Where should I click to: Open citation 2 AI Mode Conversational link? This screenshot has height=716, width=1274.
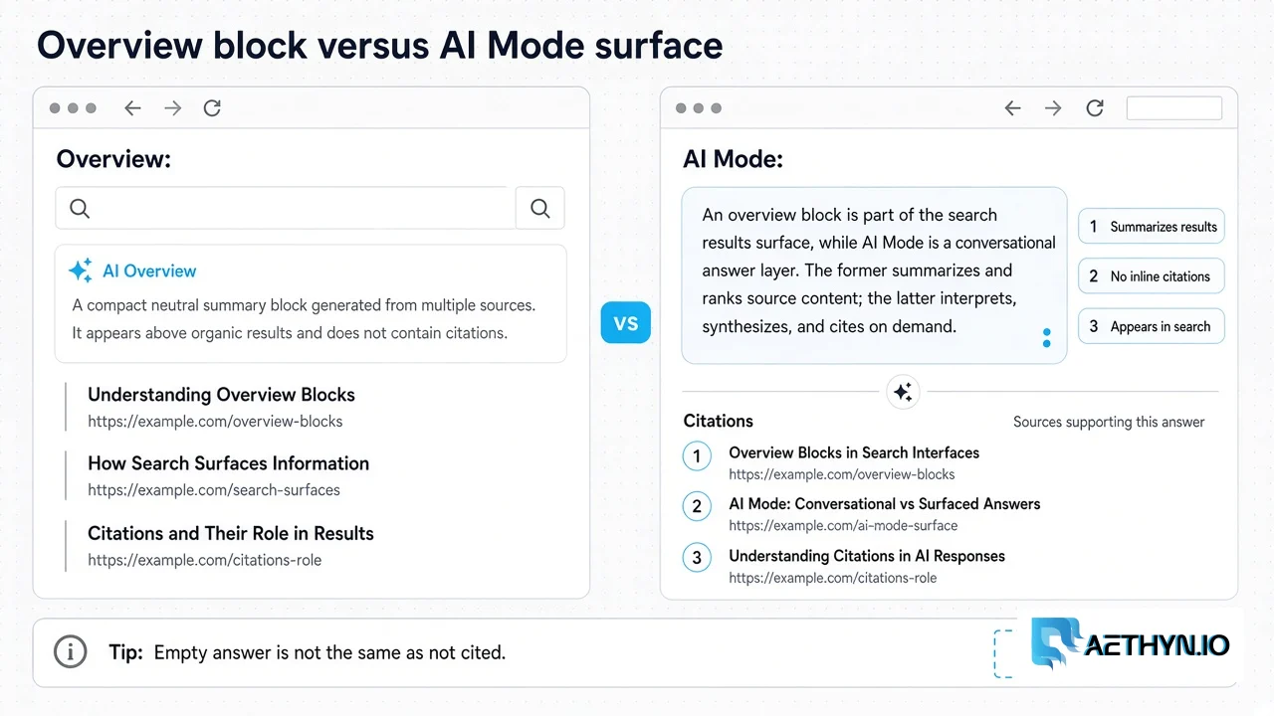(884, 504)
